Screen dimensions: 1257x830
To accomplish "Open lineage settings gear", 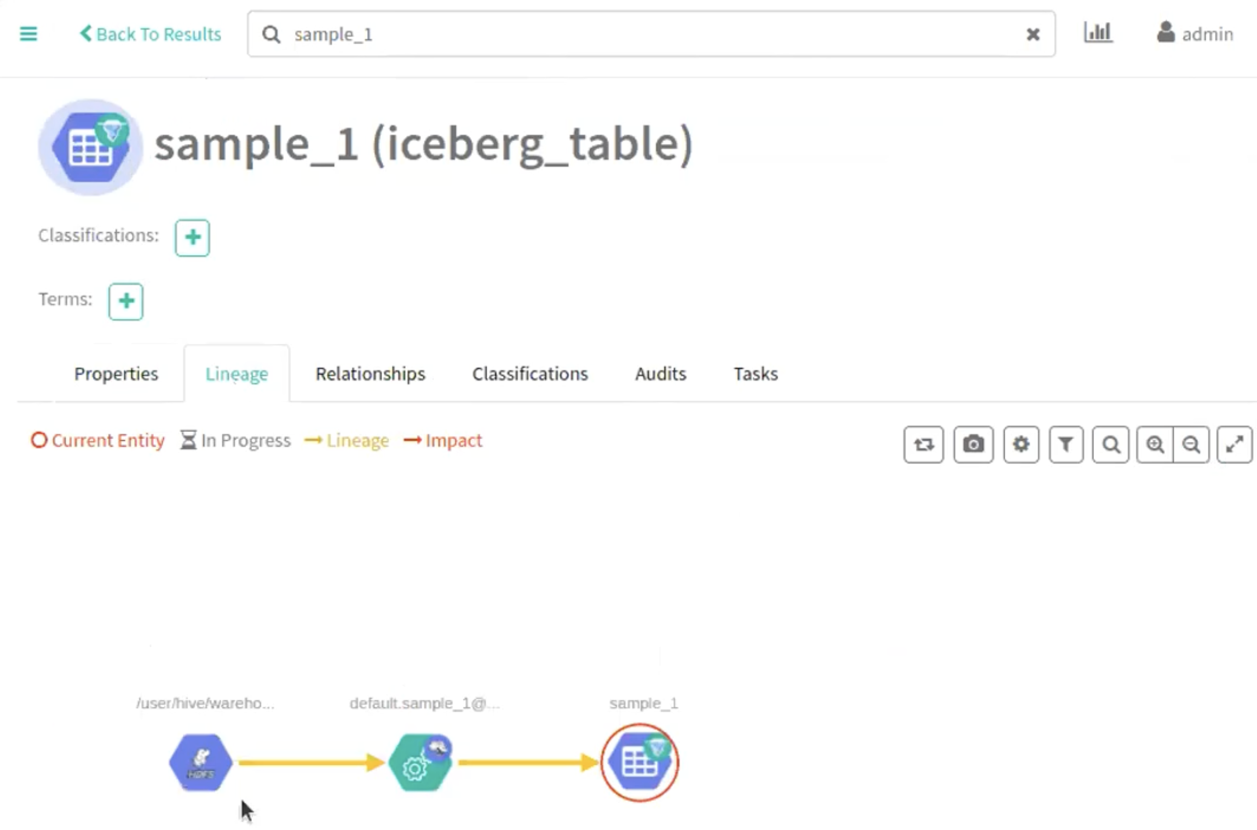I will coord(1021,445).
